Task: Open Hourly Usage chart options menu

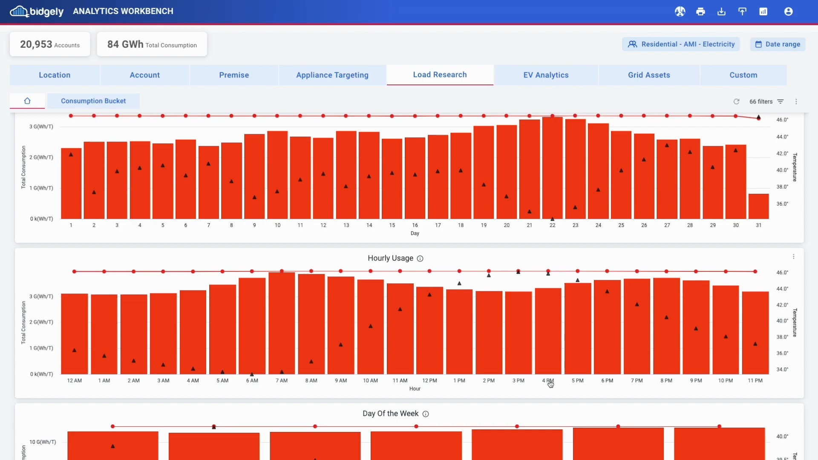Action: point(793,257)
